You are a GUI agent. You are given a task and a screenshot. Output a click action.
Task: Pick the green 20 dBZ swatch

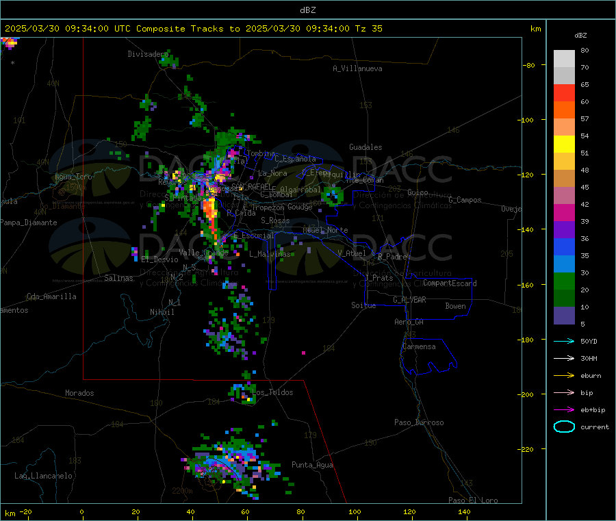click(564, 281)
